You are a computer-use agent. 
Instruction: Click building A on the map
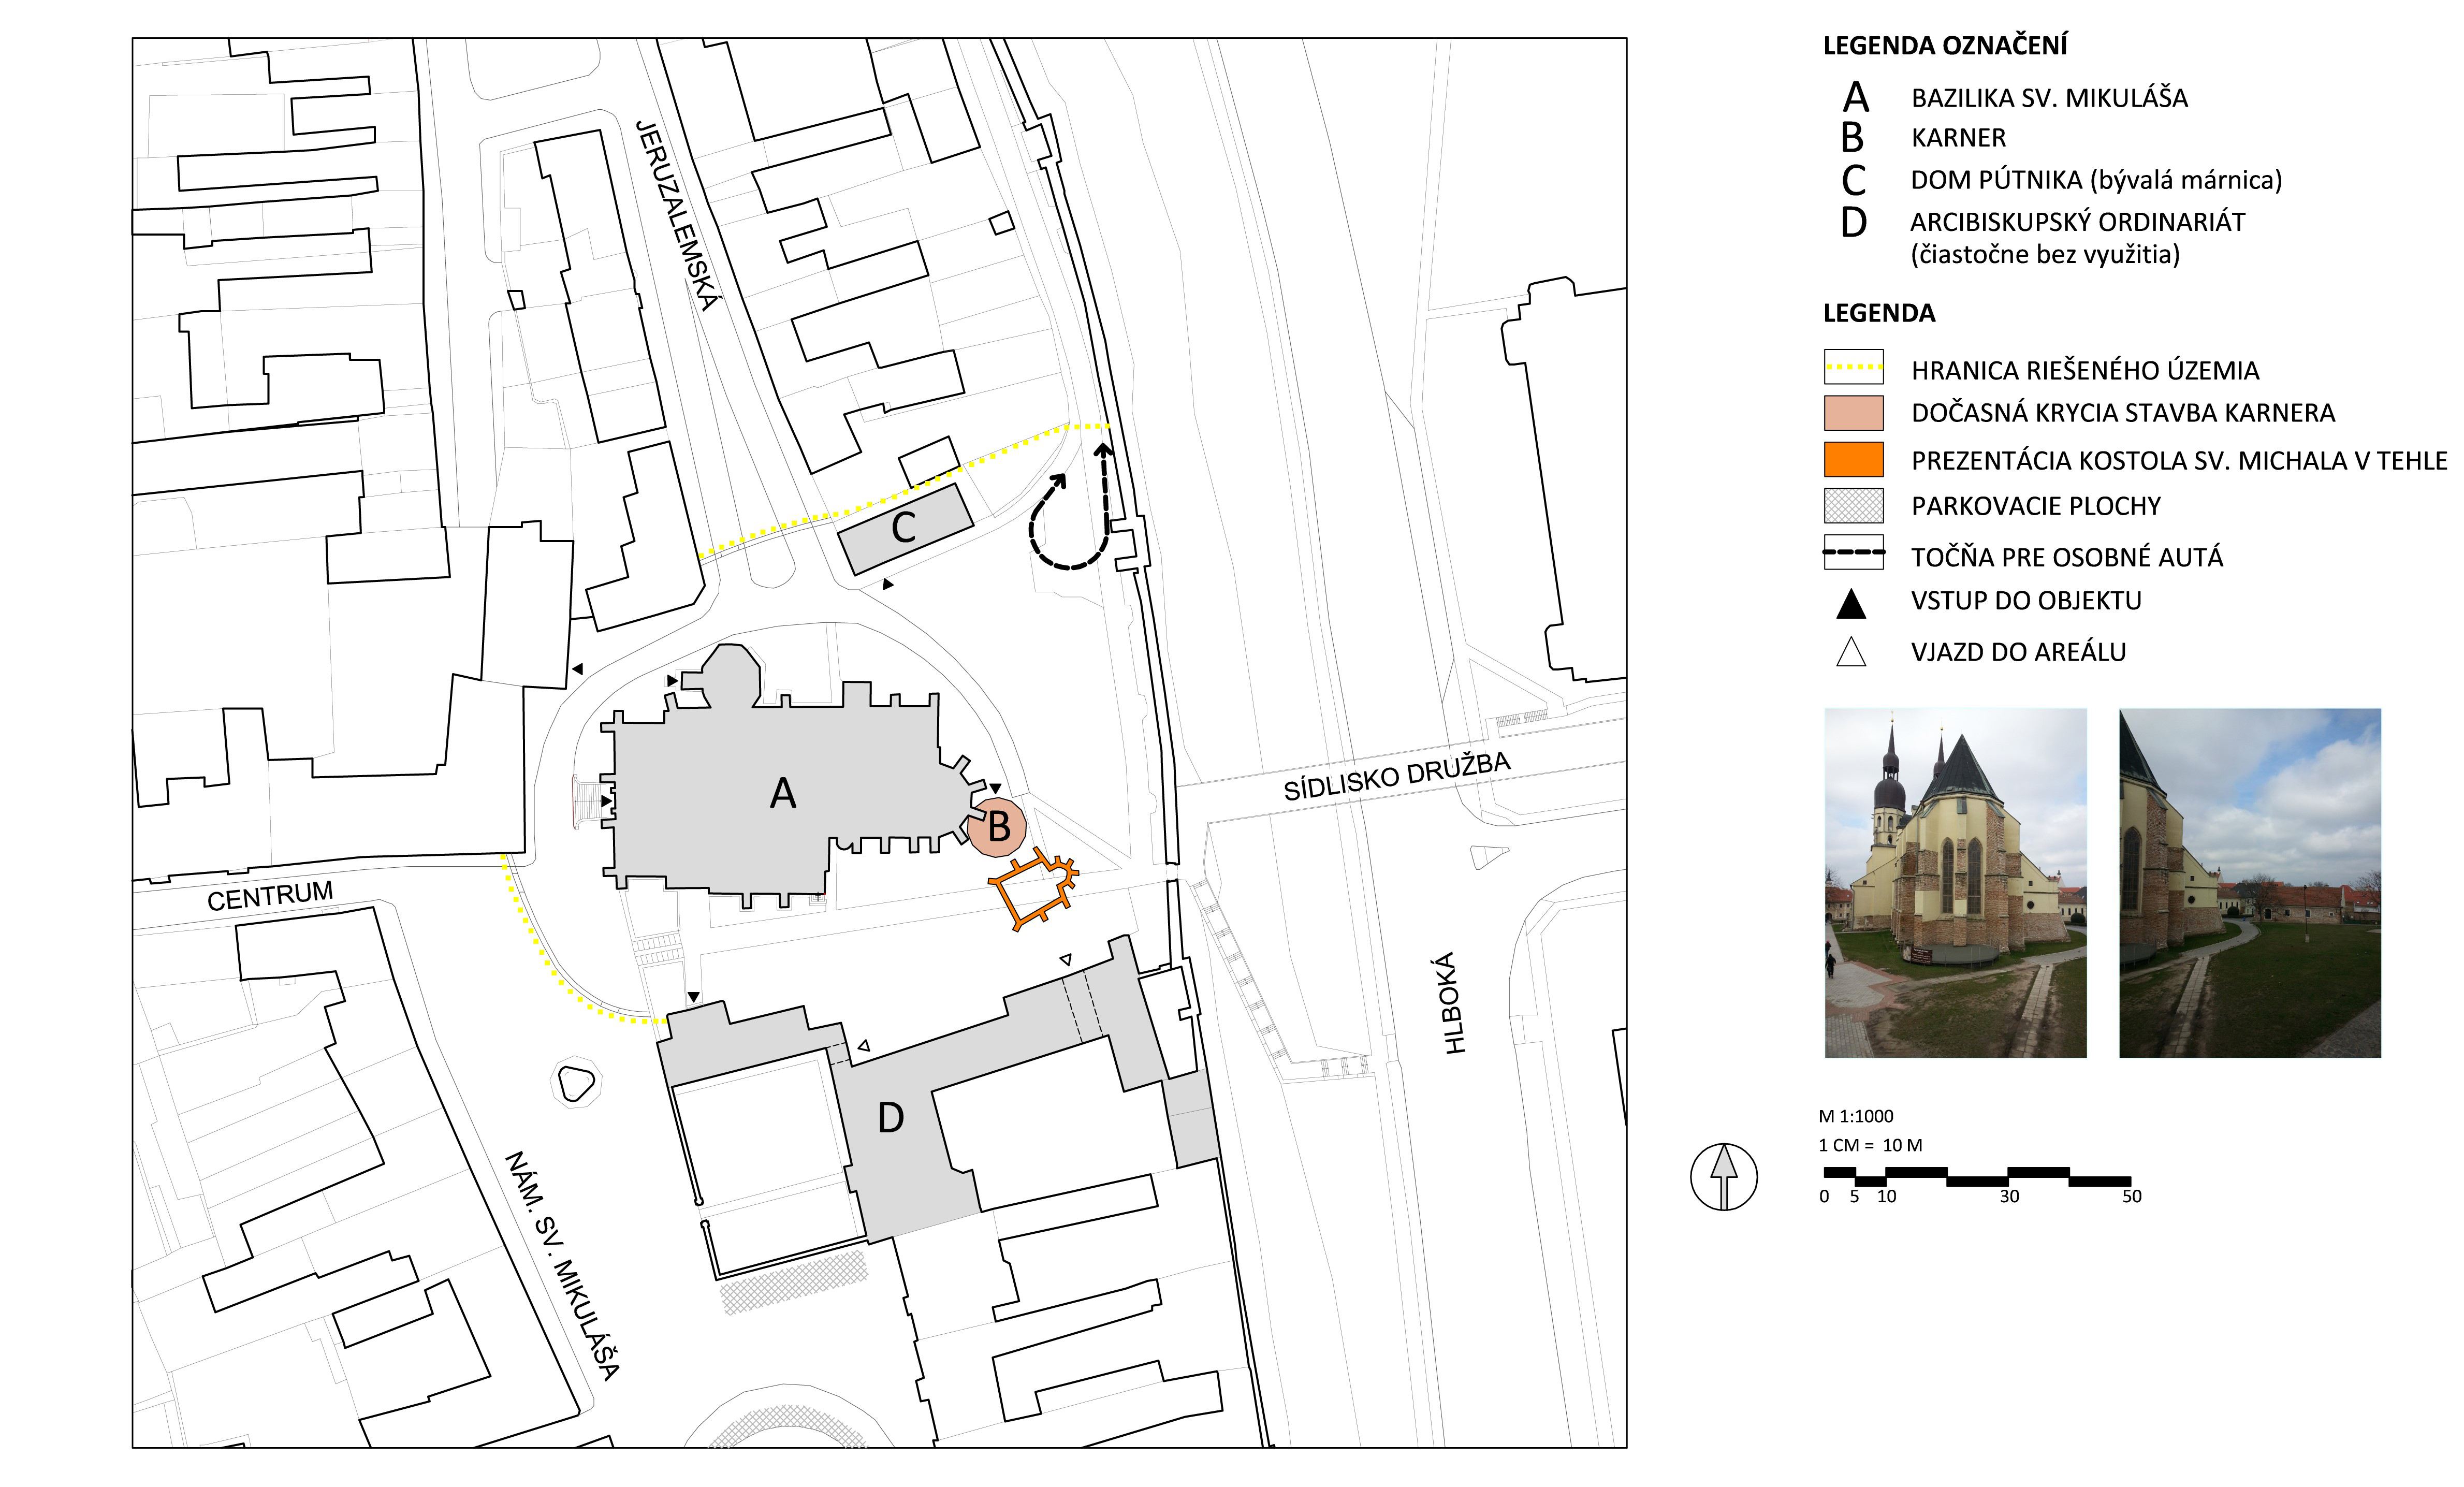[x=782, y=793]
